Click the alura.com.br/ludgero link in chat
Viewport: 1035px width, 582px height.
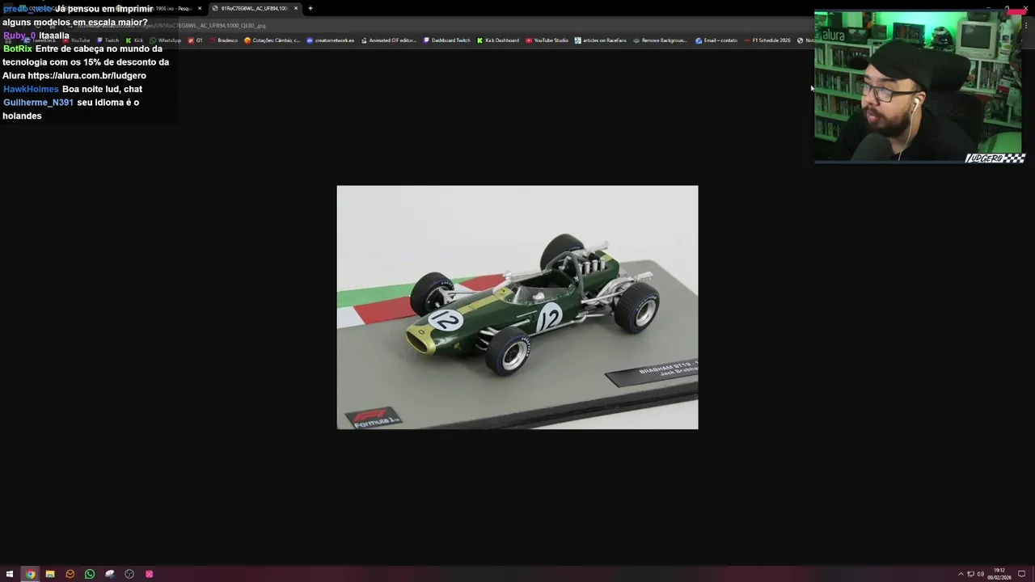[x=87, y=75]
